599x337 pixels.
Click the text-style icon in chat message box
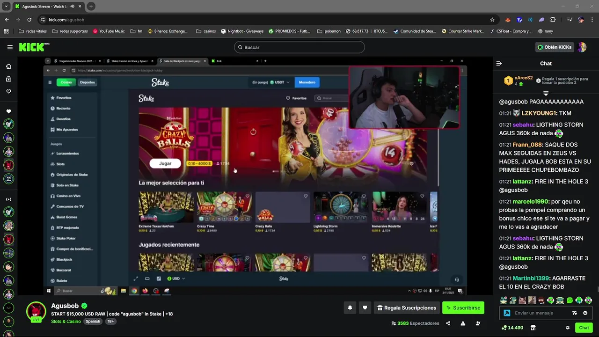coord(575,313)
